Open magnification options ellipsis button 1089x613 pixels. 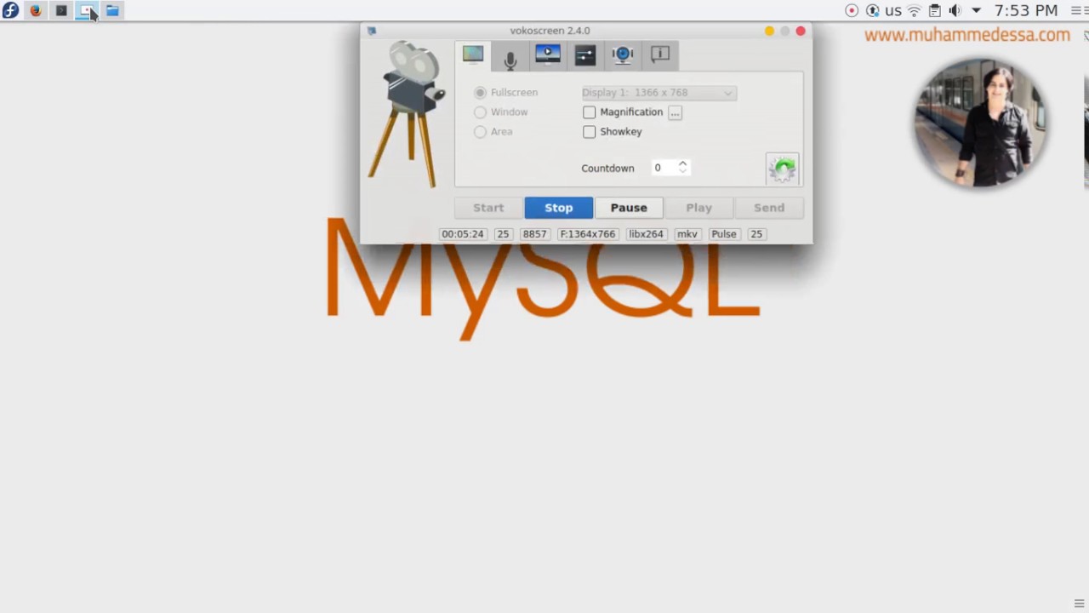coord(675,112)
